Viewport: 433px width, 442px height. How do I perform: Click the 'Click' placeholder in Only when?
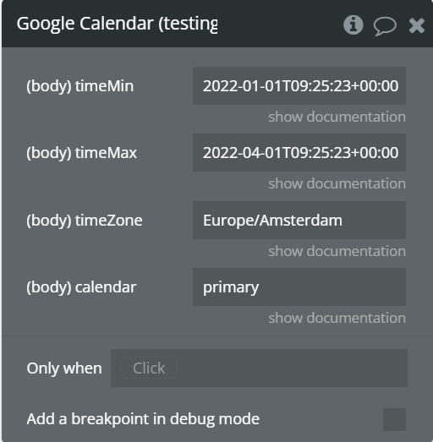click(149, 368)
